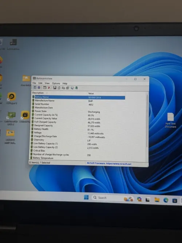Image resolution: width=182 pixels, height=243 pixels.
Task: Click the red X delete toolbar icon
Action: click(49, 88)
